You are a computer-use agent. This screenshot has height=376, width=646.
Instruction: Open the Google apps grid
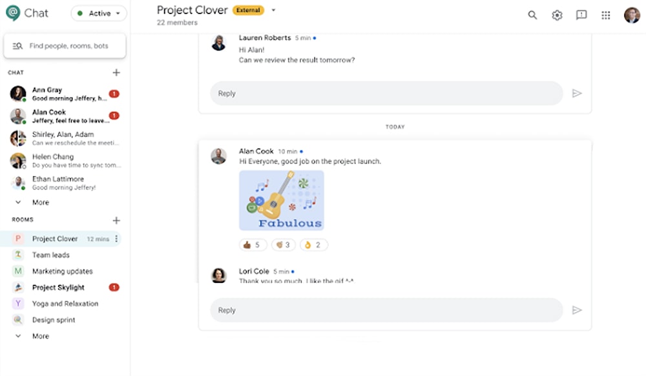pos(606,16)
